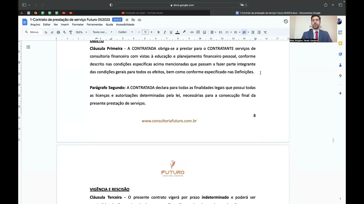This screenshot has width=364, height=204.
Task: Open the Acessibilidade menu
Action: click(125, 25)
